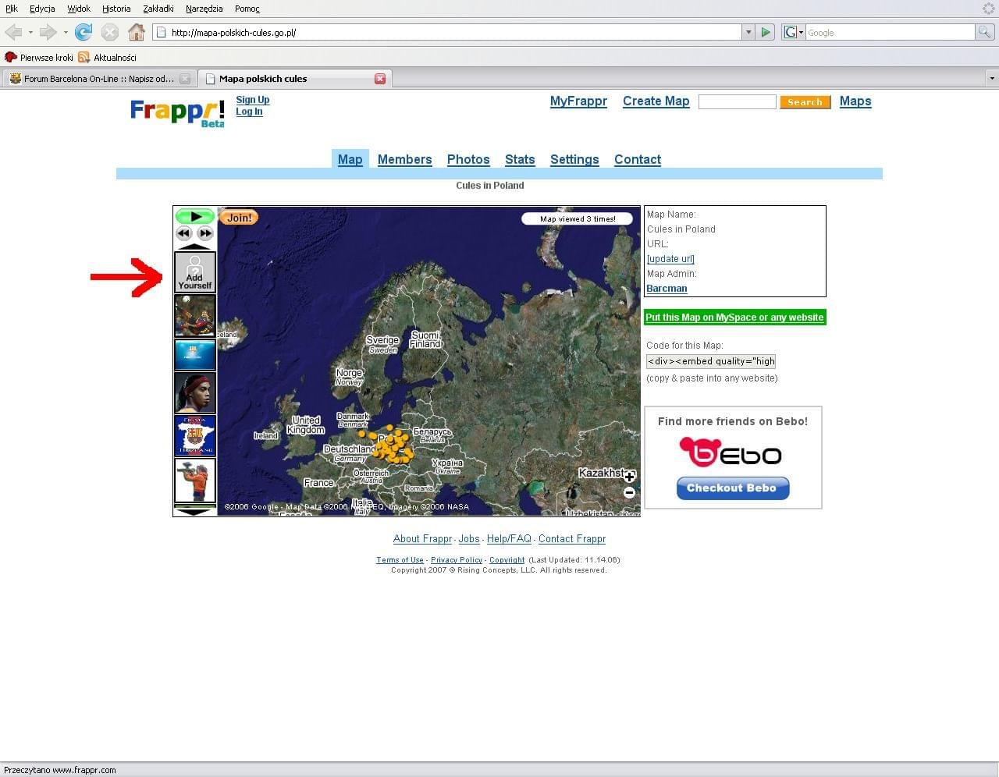Click the browser Back arrow button
999x777 pixels.
click(13, 32)
